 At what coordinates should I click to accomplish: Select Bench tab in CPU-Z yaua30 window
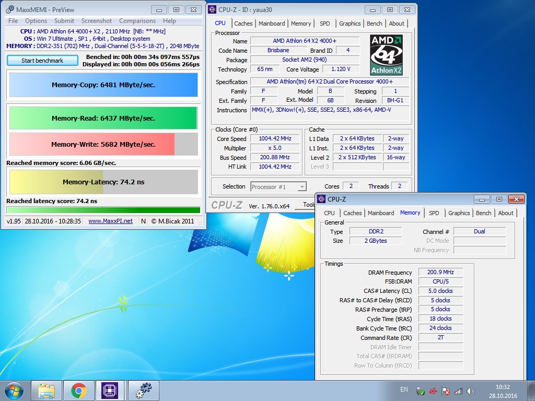374,23
